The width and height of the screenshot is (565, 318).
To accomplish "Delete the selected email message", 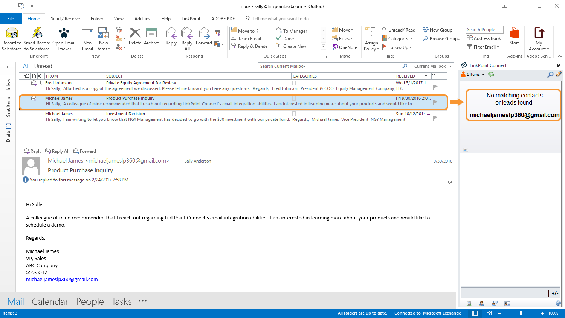I will click(135, 37).
